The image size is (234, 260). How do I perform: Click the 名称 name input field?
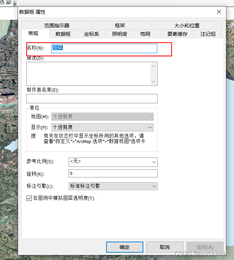tap(104, 48)
